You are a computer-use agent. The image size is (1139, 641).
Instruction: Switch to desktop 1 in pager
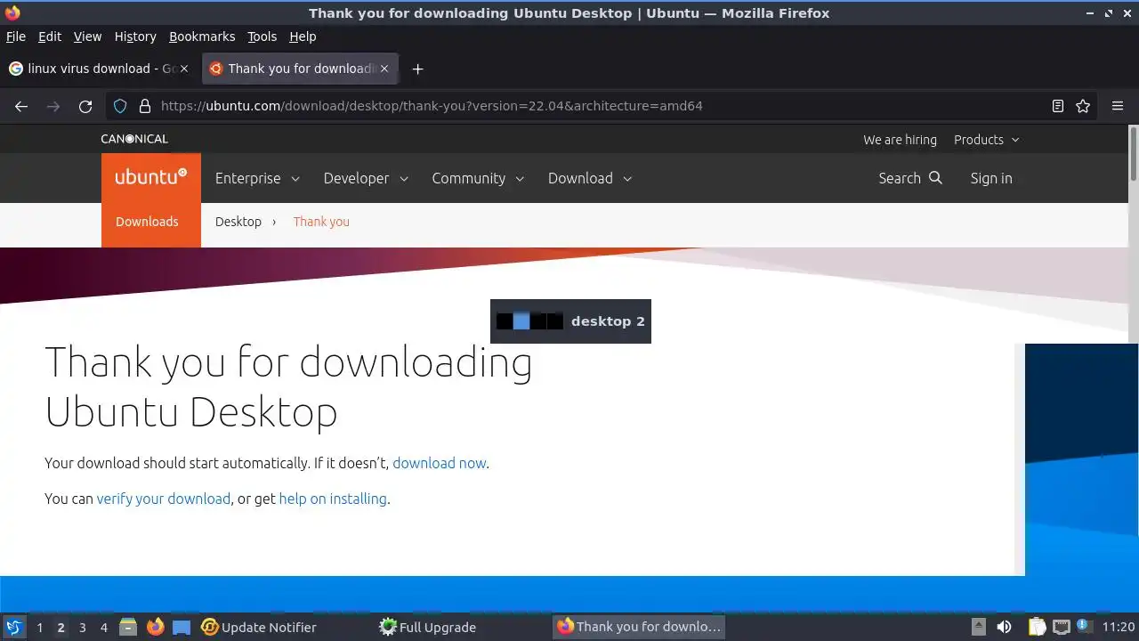pyautogui.click(x=39, y=628)
